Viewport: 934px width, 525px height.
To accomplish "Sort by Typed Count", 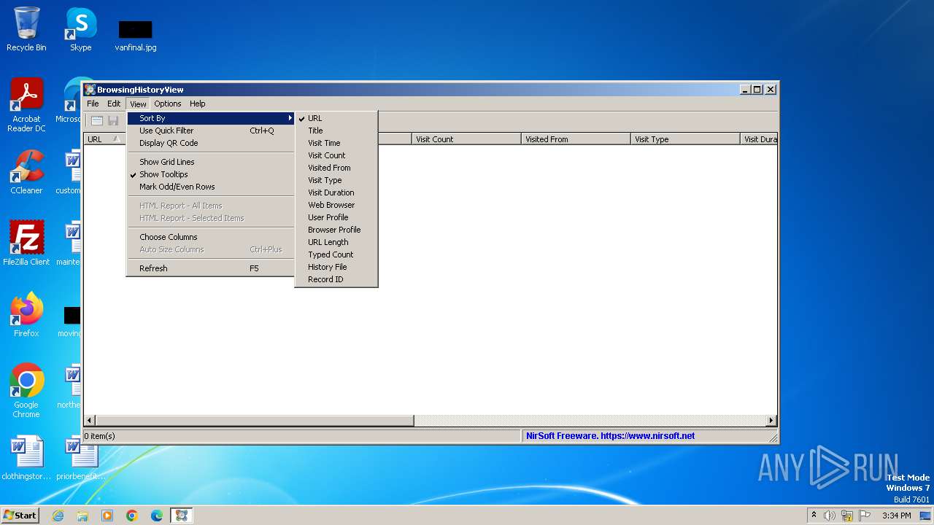I will click(x=336, y=254).
